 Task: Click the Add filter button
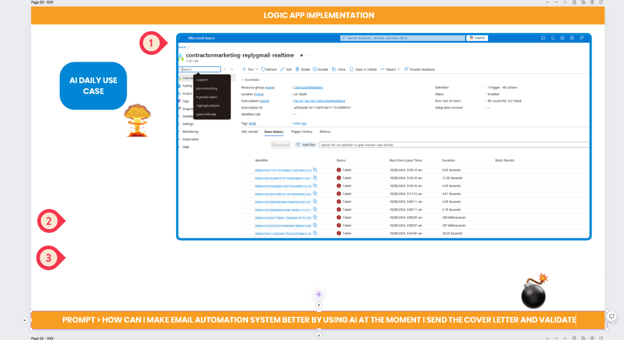pos(306,145)
